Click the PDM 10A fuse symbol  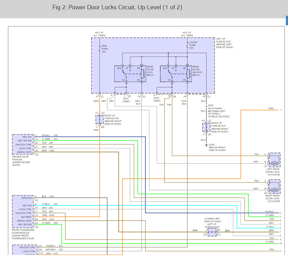click(x=99, y=48)
